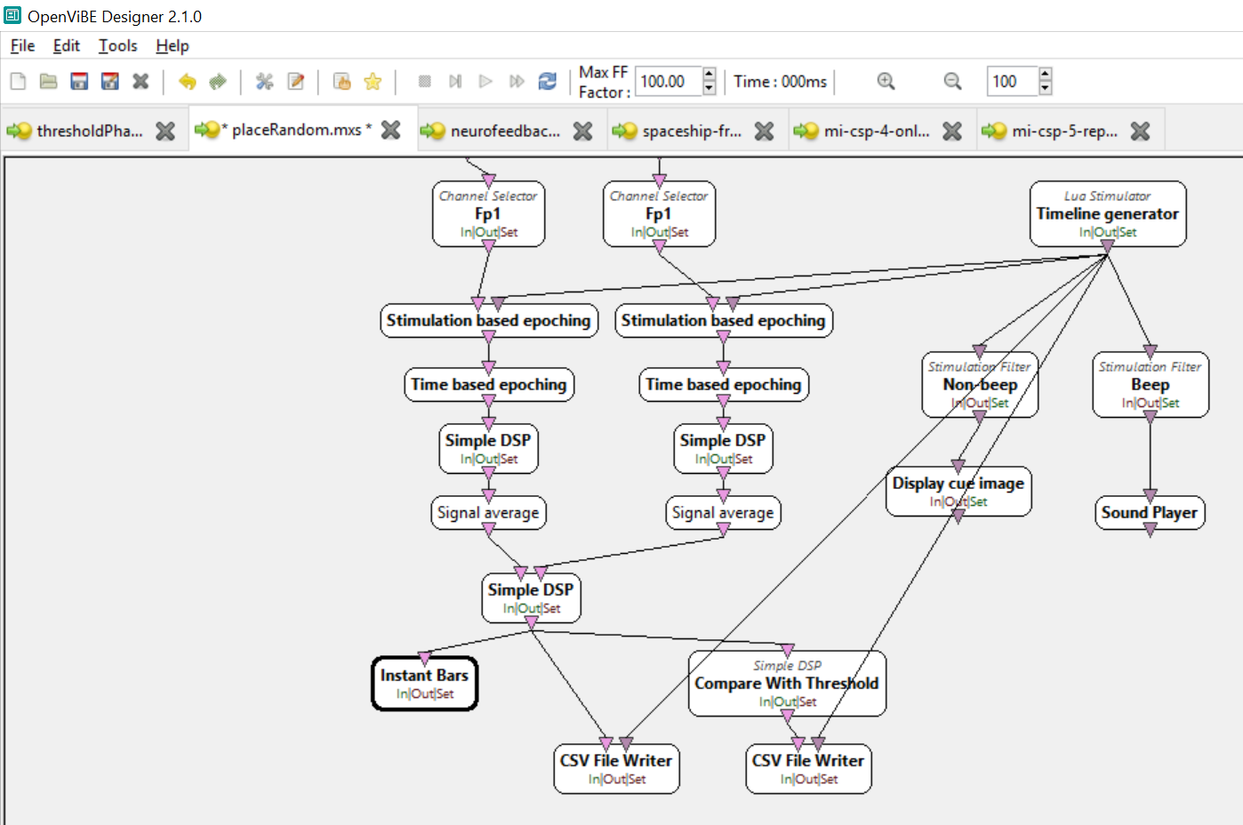
Task: Decrease zoom percentage with the down arrow
Action: click(x=1046, y=89)
